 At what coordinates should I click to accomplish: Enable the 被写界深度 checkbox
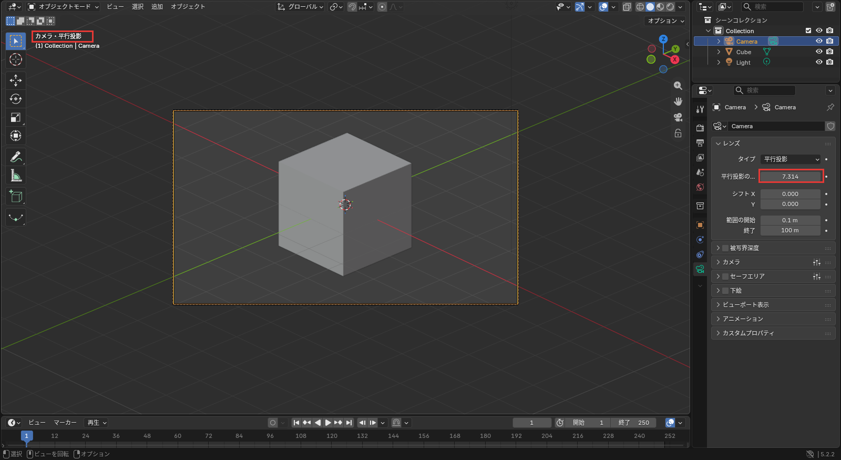725,248
